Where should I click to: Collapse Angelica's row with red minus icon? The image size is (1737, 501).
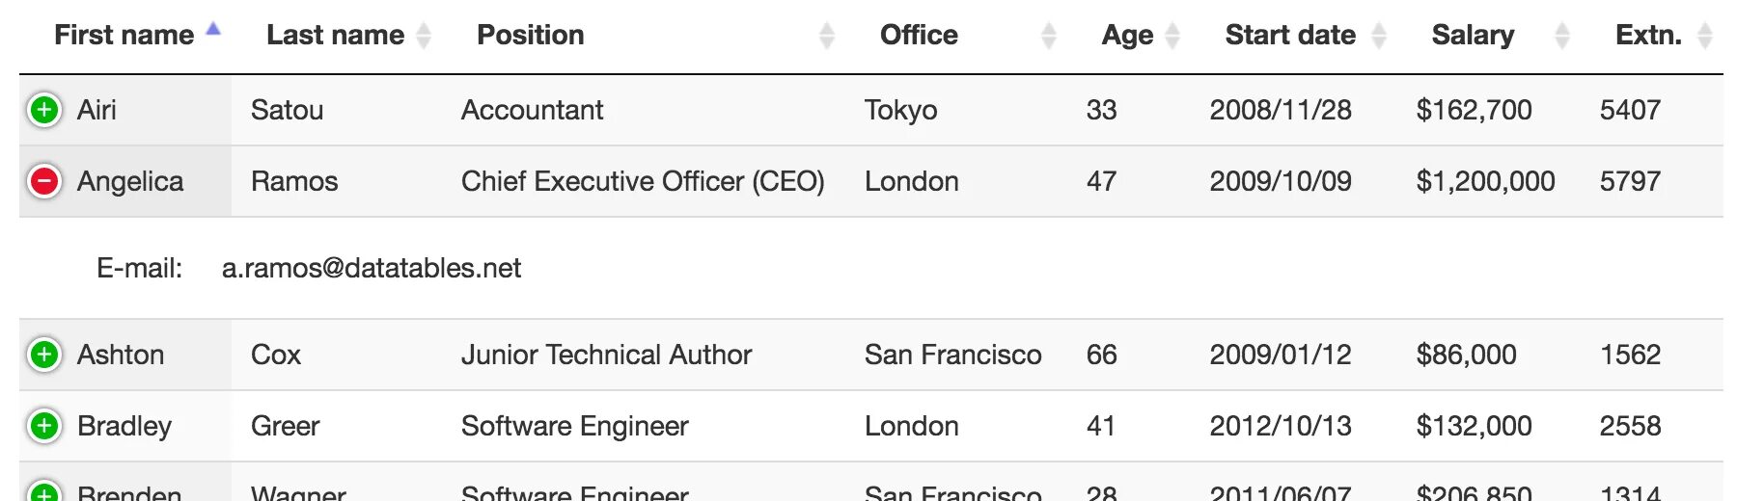(44, 181)
